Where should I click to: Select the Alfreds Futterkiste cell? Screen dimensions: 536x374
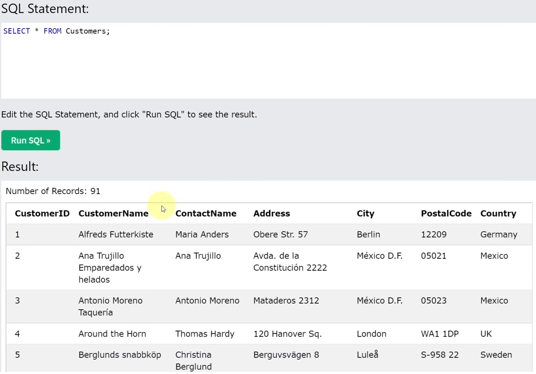pyautogui.click(x=116, y=234)
